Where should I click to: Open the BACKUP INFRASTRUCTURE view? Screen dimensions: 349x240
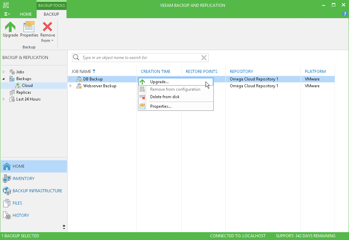(x=34, y=191)
